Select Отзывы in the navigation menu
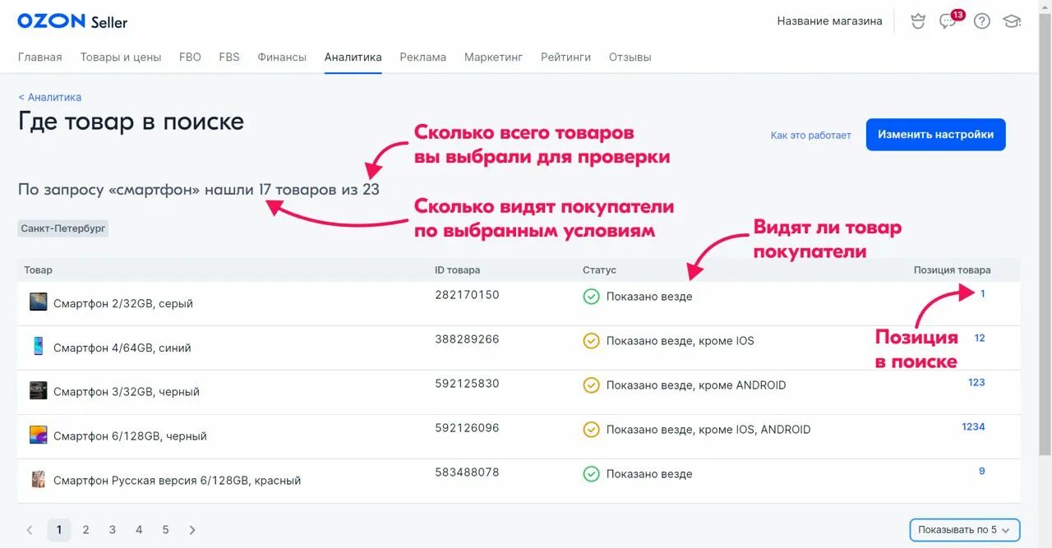Screen dimensions: 1052x548 click(630, 57)
